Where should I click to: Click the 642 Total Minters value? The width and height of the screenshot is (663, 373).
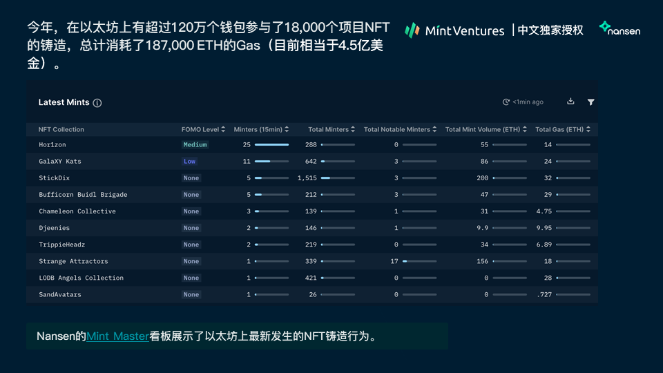311,161
